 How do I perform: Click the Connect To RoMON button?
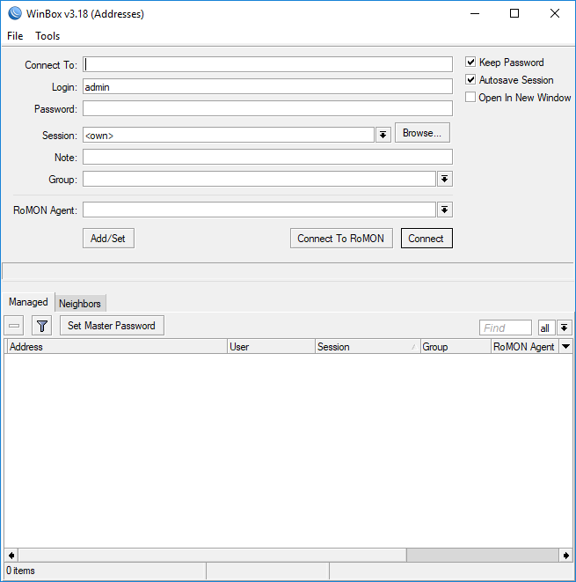pos(341,239)
